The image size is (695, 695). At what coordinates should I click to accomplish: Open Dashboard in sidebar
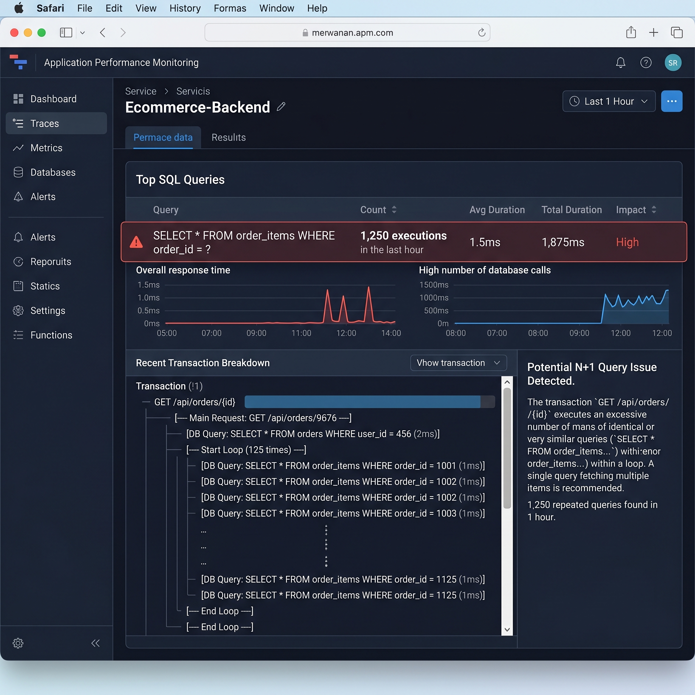(56, 99)
